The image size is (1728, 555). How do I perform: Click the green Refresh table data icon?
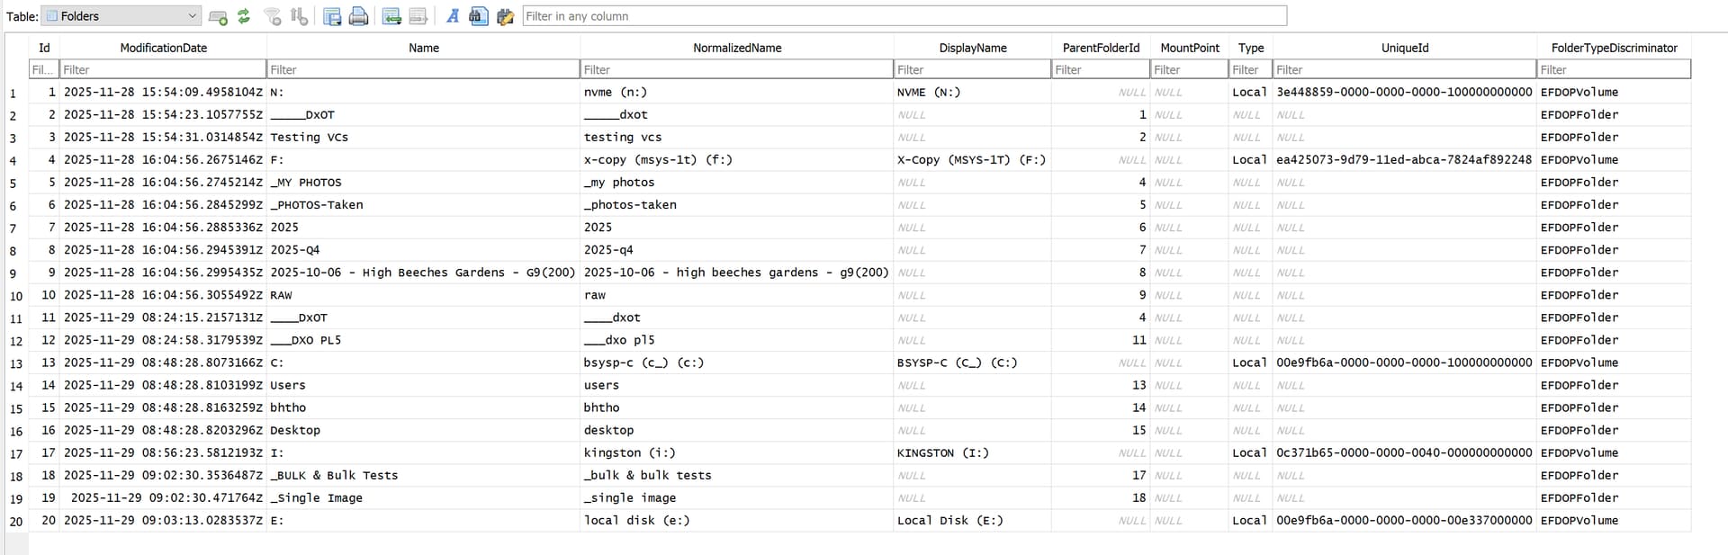(244, 16)
